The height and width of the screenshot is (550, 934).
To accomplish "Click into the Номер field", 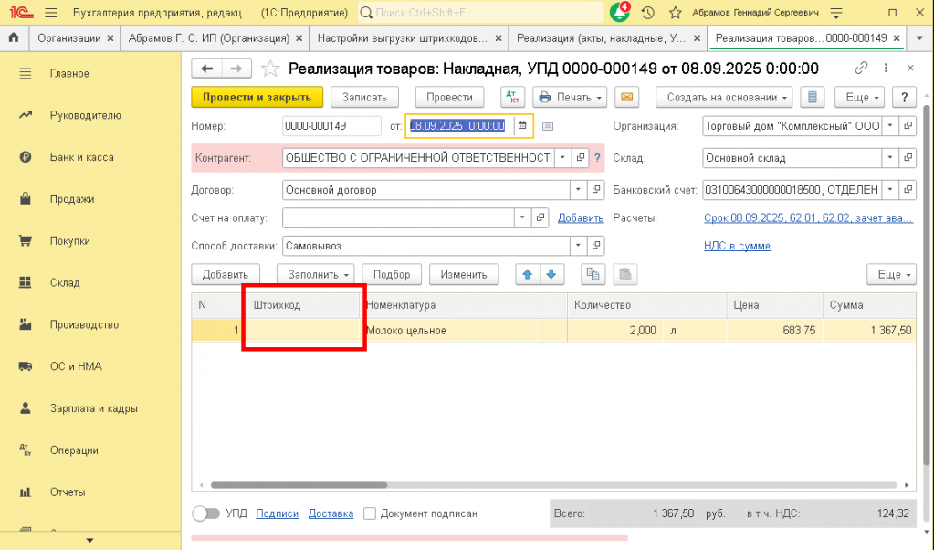I will click(x=331, y=126).
